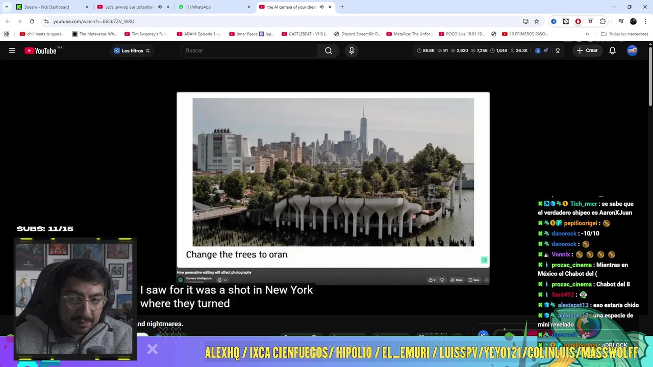Viewport: 653px width, 367px height.
Task: Open the 'POGO Live 18.01.19' bookmark
Action: (x=462, y=34)
